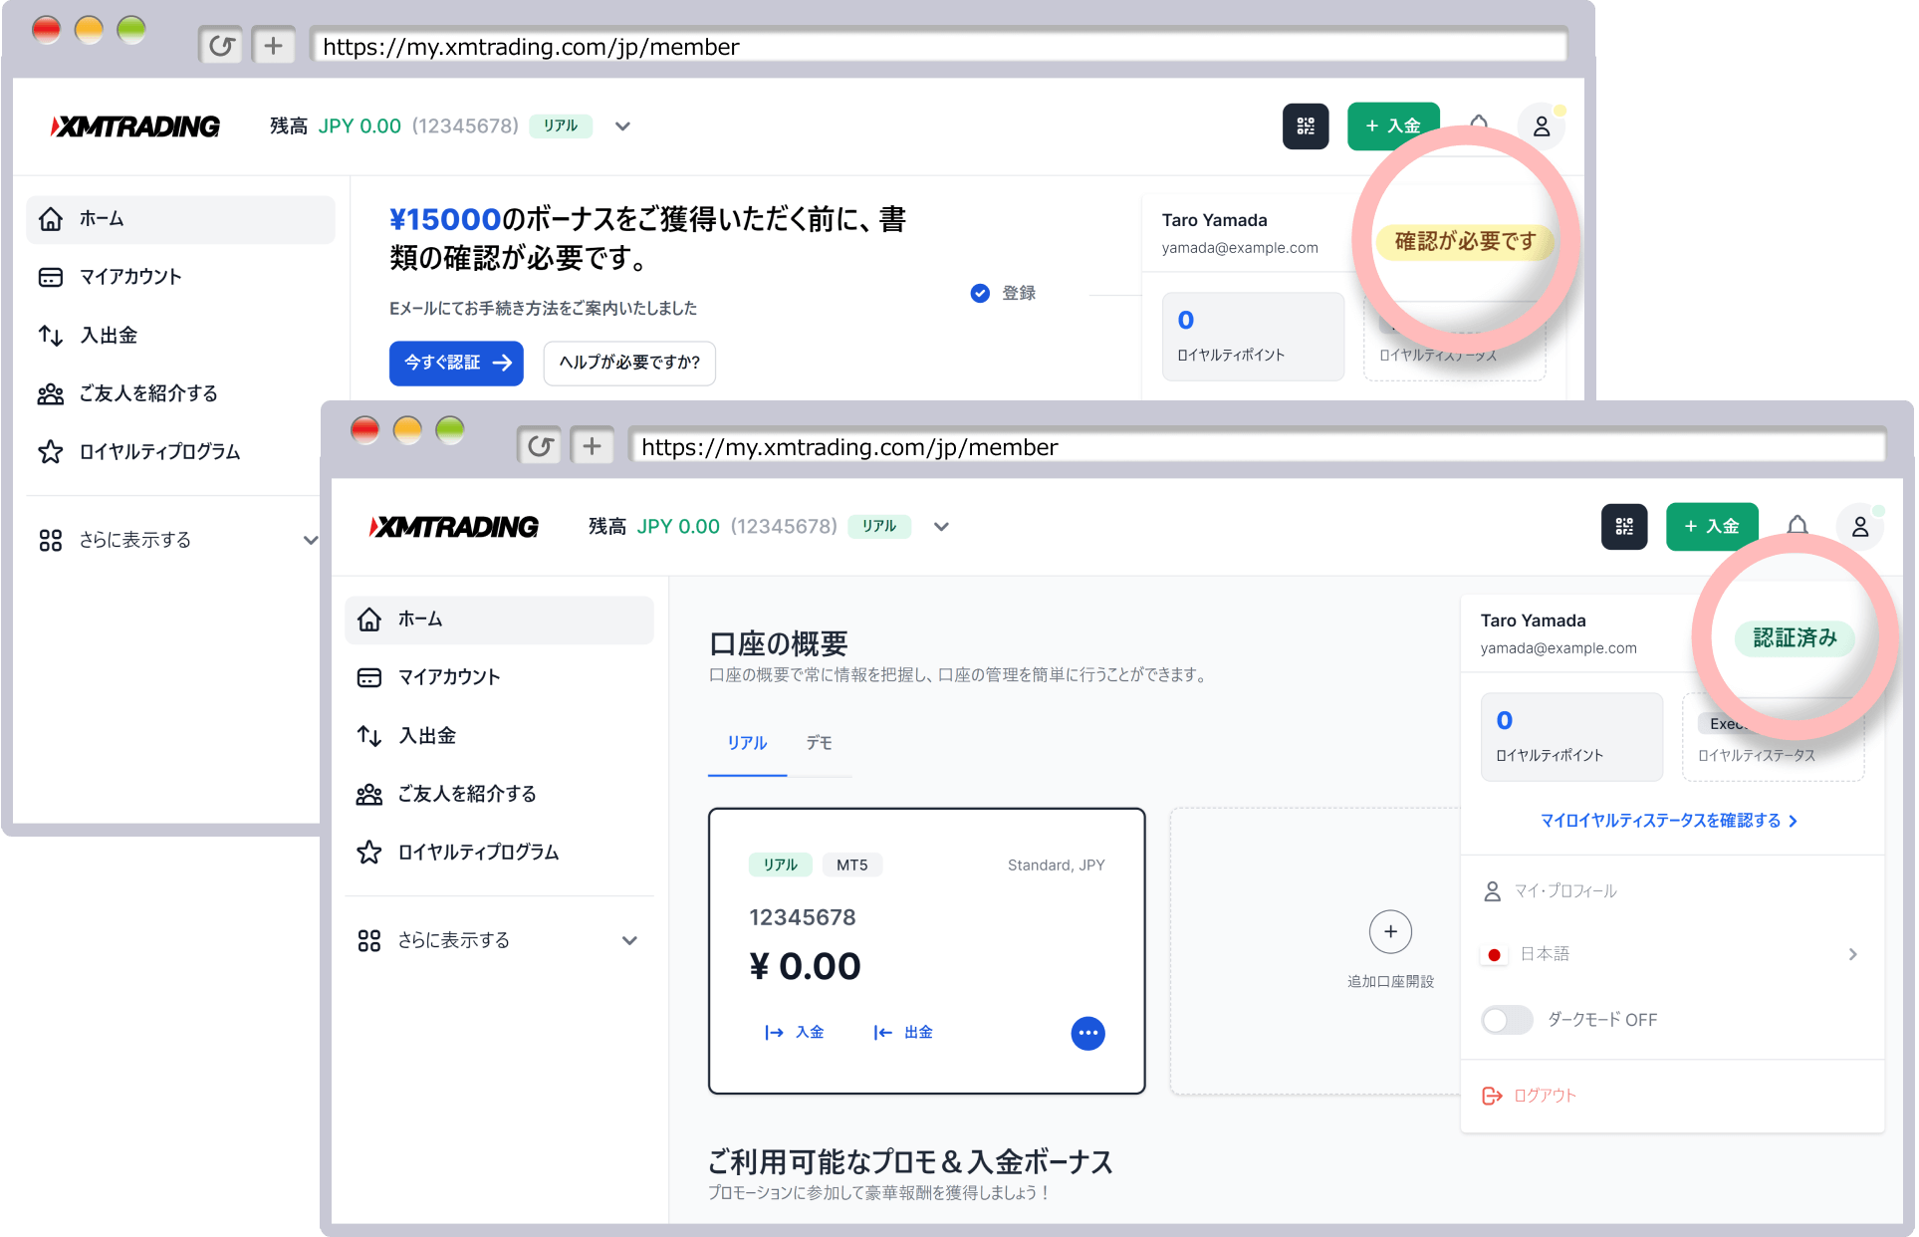
Task: Open user profile icon in back window
Action: pos(1542,126)
